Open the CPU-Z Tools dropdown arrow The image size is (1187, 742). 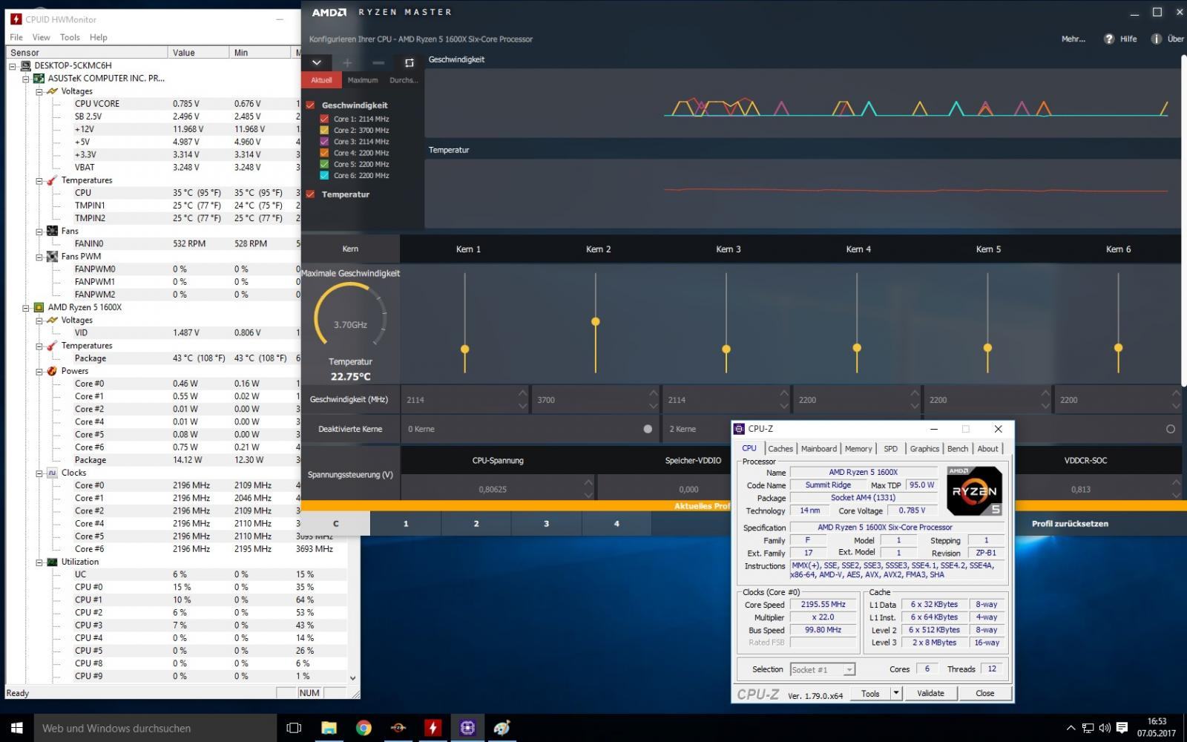[x=895, y=693]
